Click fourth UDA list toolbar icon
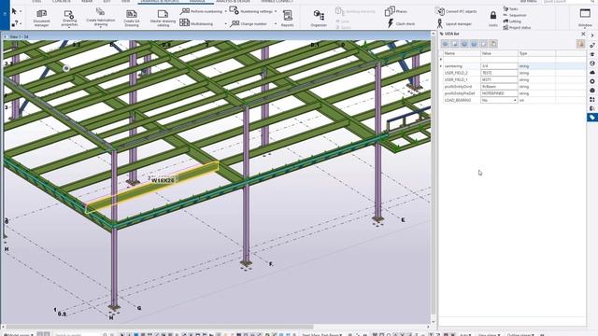This screenshot has width=598, height=336. [474, 44]
